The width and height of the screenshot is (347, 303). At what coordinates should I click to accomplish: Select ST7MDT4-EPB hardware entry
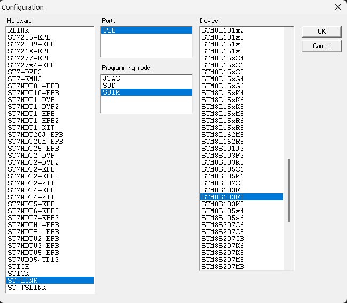[50, 190]
